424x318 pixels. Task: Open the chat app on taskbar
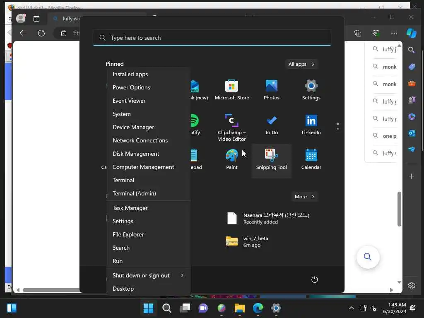point(203,308)
